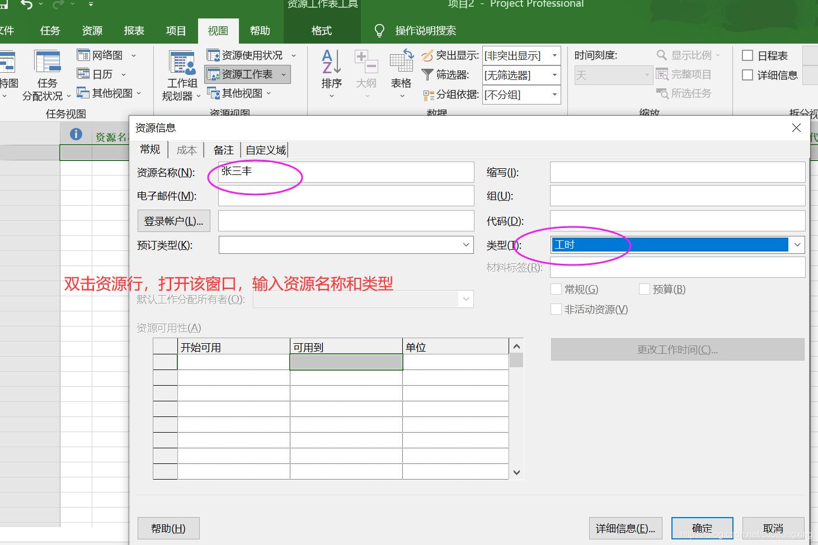Enable the 日程表 checkbox
The height and width of the screenshot is (545, 818).
(748, 55)
